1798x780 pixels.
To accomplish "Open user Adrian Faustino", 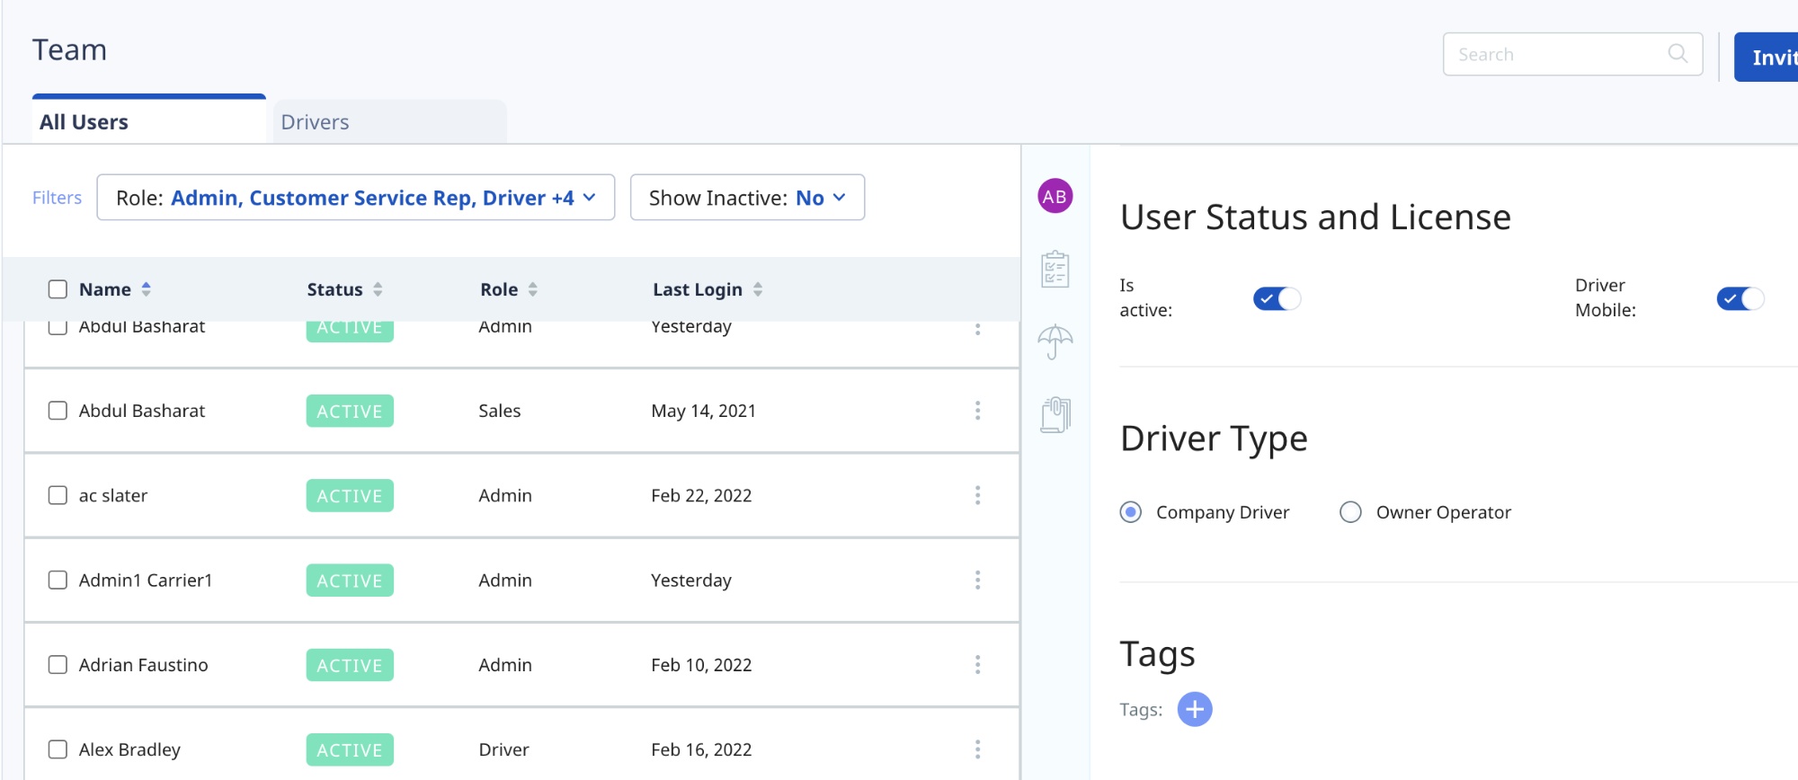I will [x=144, y=665].
